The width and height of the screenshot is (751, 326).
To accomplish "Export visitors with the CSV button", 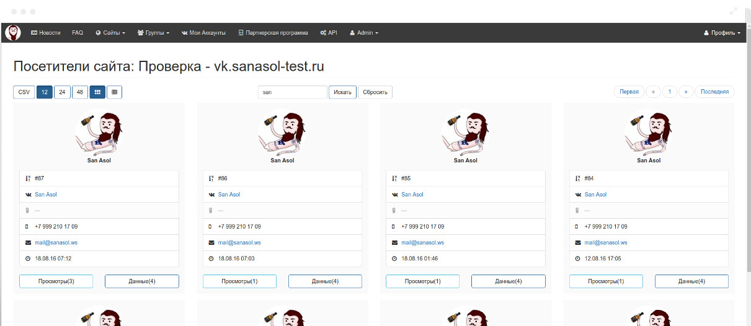I will pos(24,92).
